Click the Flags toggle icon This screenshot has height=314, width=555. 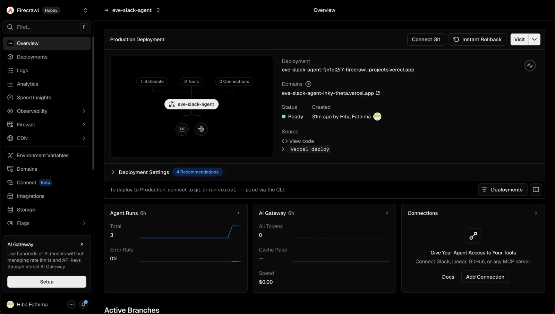click(10, 223)
